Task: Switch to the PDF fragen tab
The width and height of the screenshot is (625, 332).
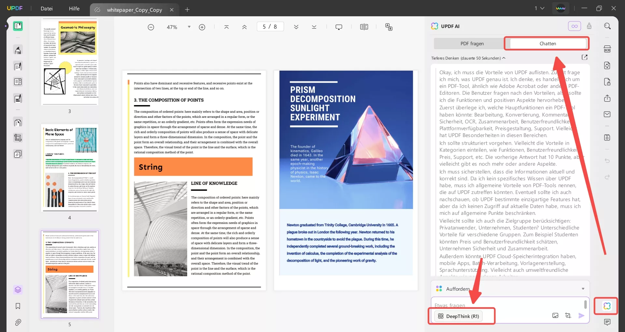Action: tap(472, 43)
